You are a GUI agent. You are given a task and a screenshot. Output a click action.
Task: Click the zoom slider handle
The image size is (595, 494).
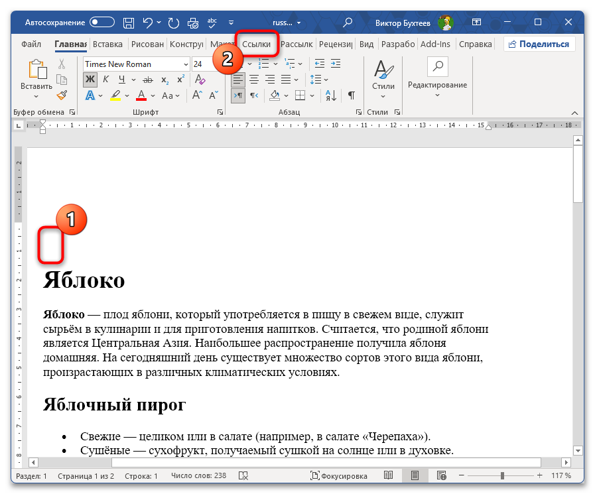(502, 475)
